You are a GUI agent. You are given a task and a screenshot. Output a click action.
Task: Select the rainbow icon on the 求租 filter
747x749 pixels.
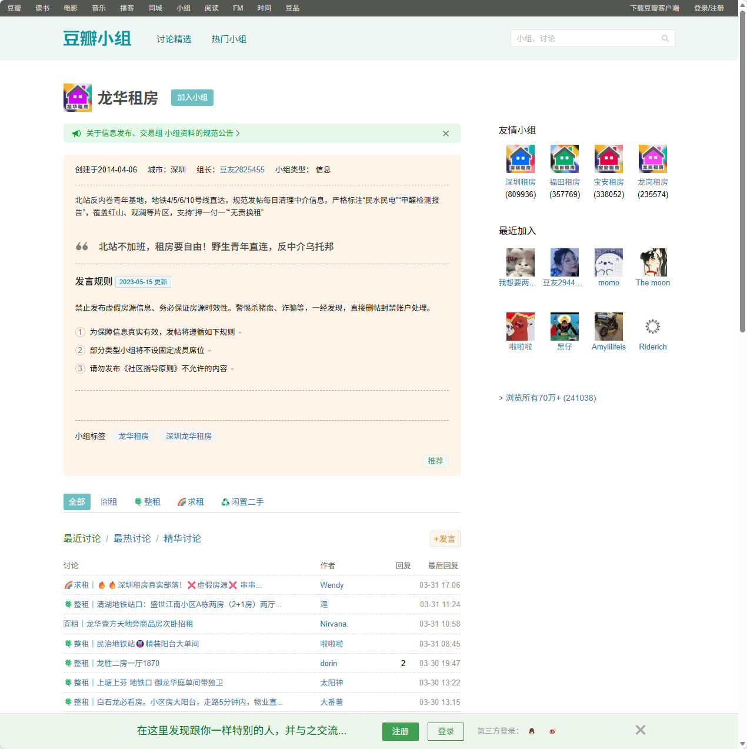point(181,502)
